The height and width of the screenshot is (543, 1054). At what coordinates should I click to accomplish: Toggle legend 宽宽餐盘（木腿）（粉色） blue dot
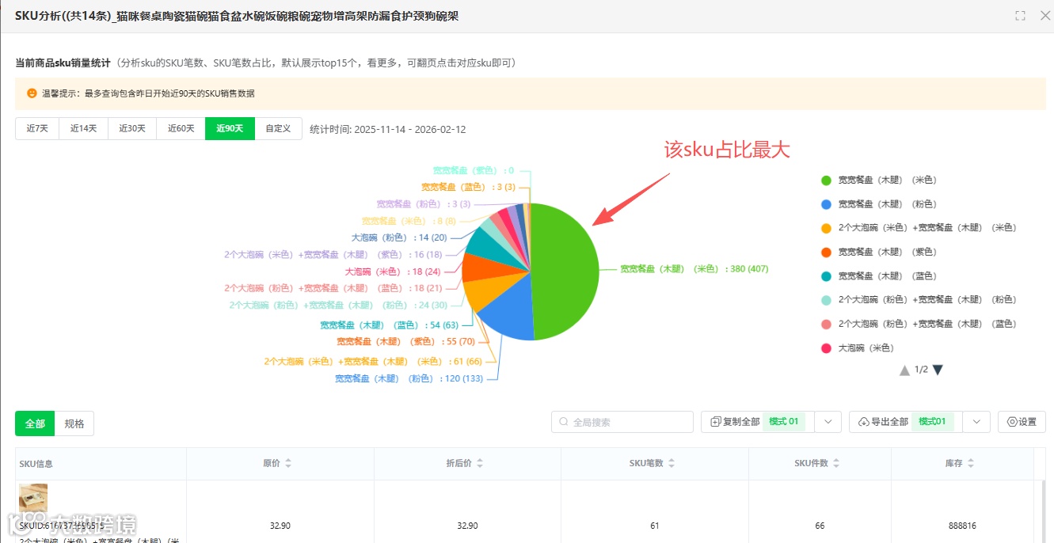[826, 204]
